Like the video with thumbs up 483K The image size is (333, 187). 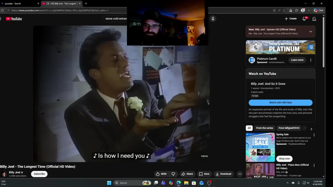162,174
